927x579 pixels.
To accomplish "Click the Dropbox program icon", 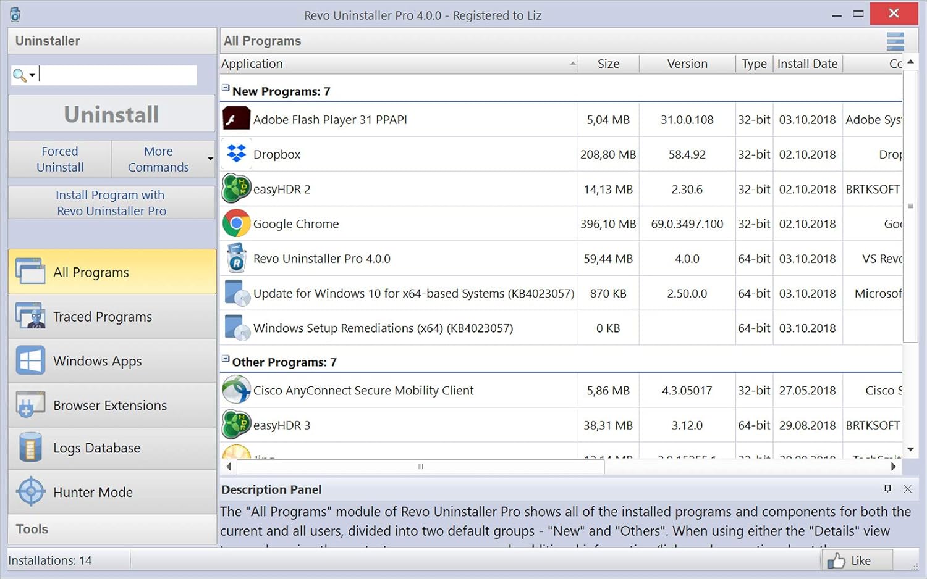I will (236, 153).
